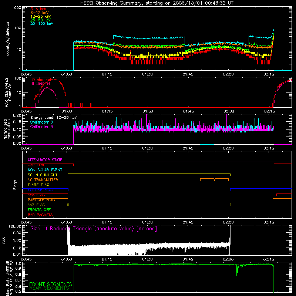Viewport: 296px width, 296px height.
Task: Select the green FRONTS_OFF label
Action: click(39, 210)
